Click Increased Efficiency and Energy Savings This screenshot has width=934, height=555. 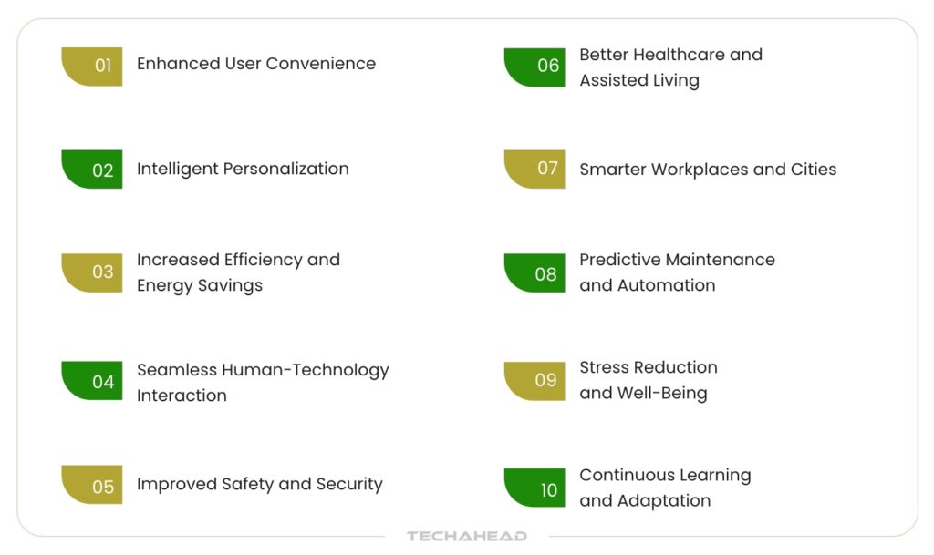[x=238, y=272]
